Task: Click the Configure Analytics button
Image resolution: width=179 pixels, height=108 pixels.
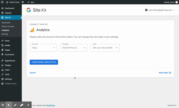Action: (x=44, y=62)
